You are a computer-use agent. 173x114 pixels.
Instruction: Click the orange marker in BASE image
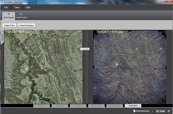pyautogui.click(x=8, y=83)
